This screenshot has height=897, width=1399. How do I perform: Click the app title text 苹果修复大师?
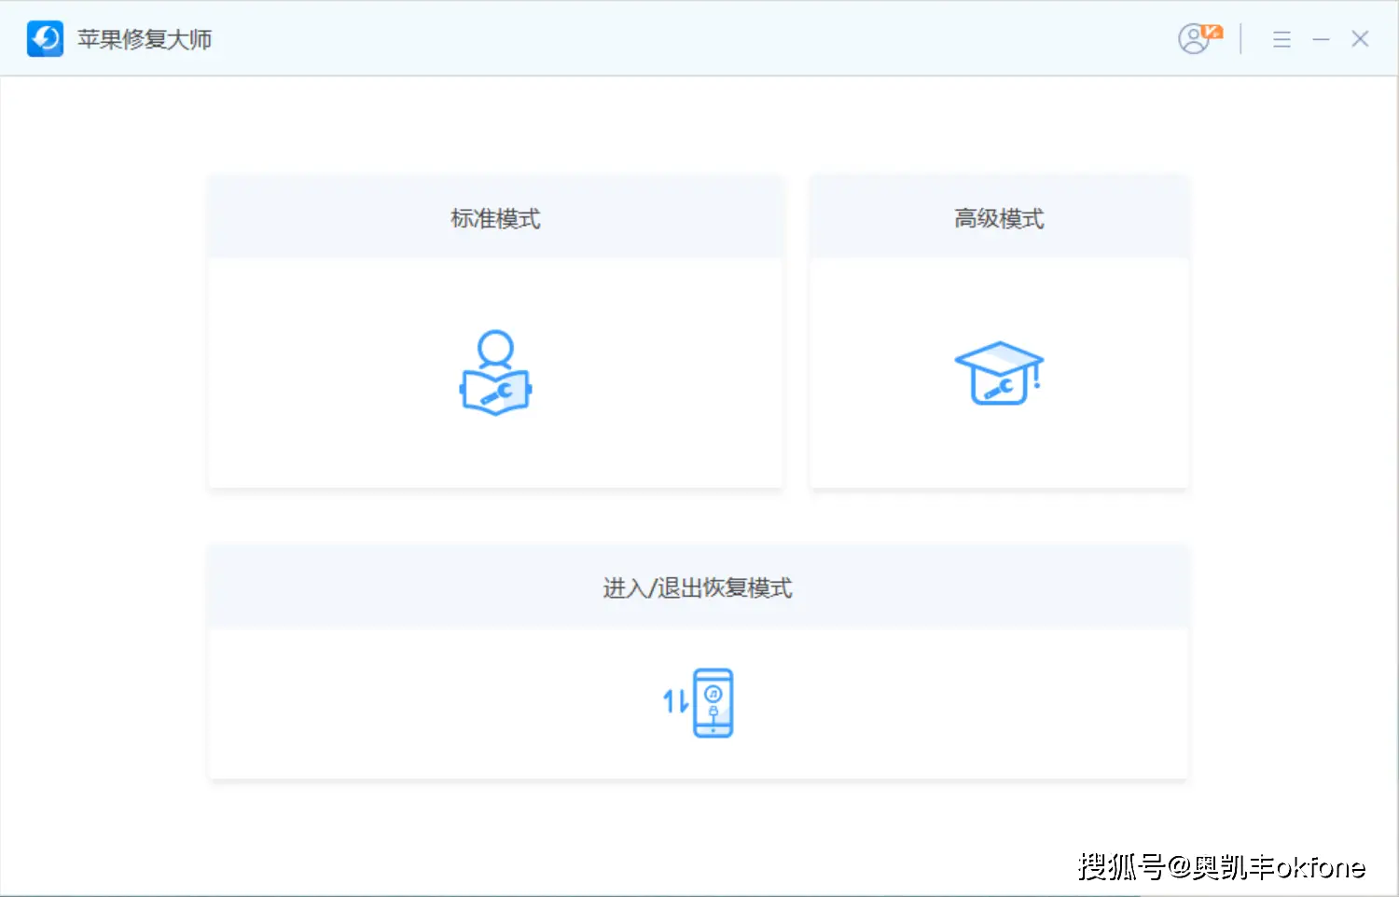pos(145,39)
